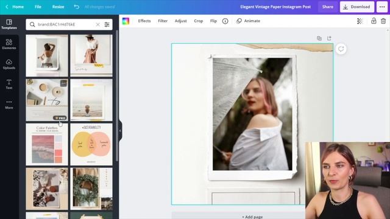
Task: Open the Elements side panel tab
Action: [x=9, y=44]
